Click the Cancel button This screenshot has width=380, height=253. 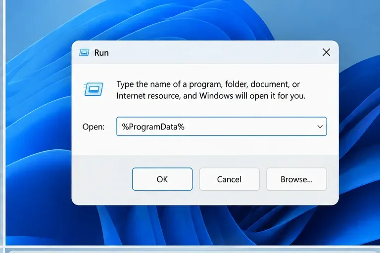tap(229, 179)
